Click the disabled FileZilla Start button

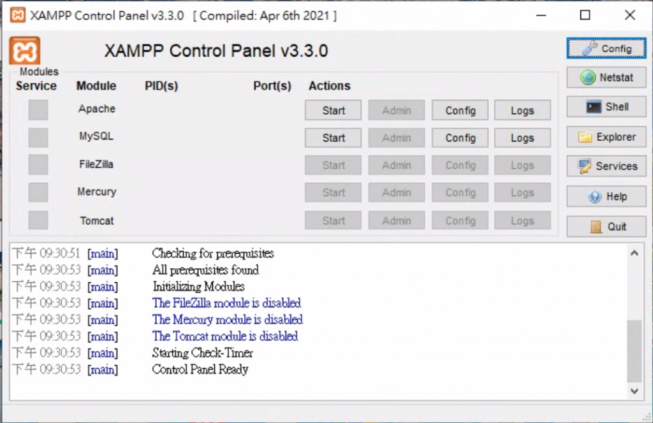pos(333,165)
